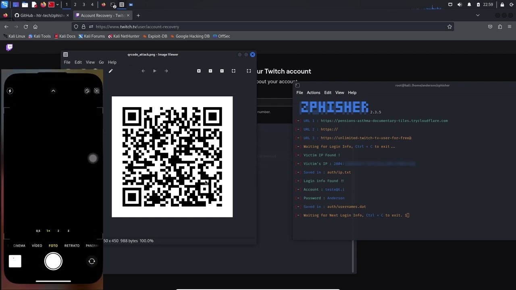The height and width of the screenshot is (290, 516).
Task: Select RETRATO camera mode
Action: click(x=72, y=246)
